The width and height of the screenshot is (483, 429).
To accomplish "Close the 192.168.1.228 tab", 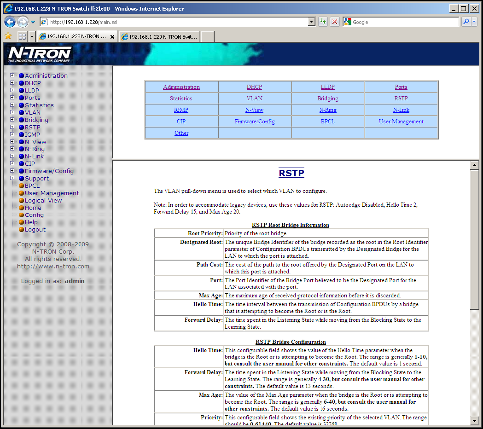I will pos(112,37).
